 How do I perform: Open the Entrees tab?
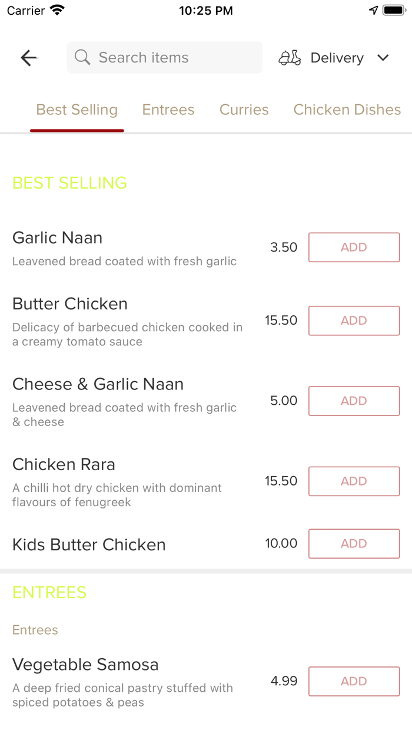point(168,110)
